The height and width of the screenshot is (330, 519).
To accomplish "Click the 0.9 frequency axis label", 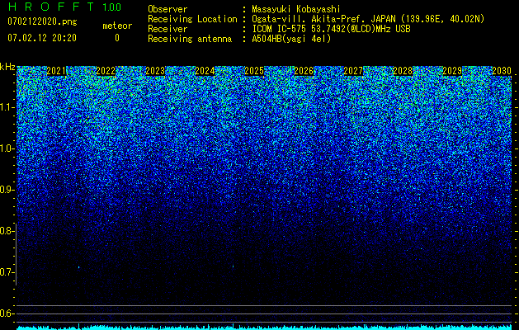I will point(7,190).
